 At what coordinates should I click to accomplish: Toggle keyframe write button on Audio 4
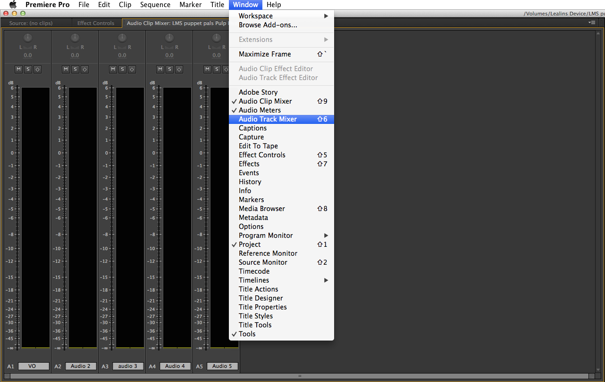point(179,69)
